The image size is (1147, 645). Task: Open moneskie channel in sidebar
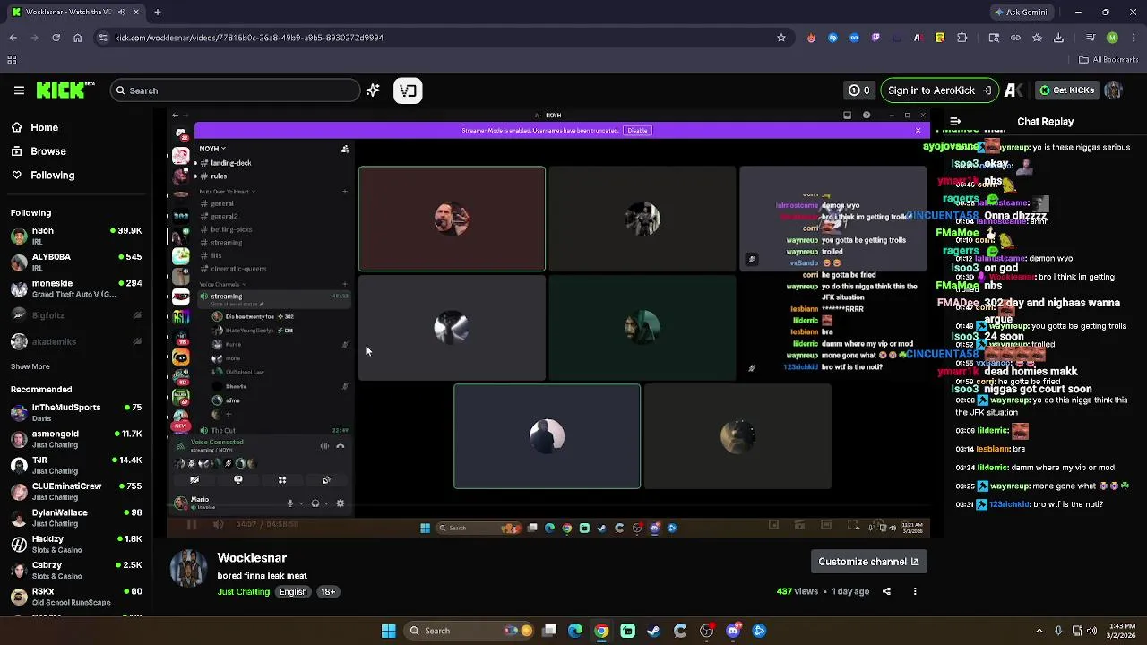point(75,288)
